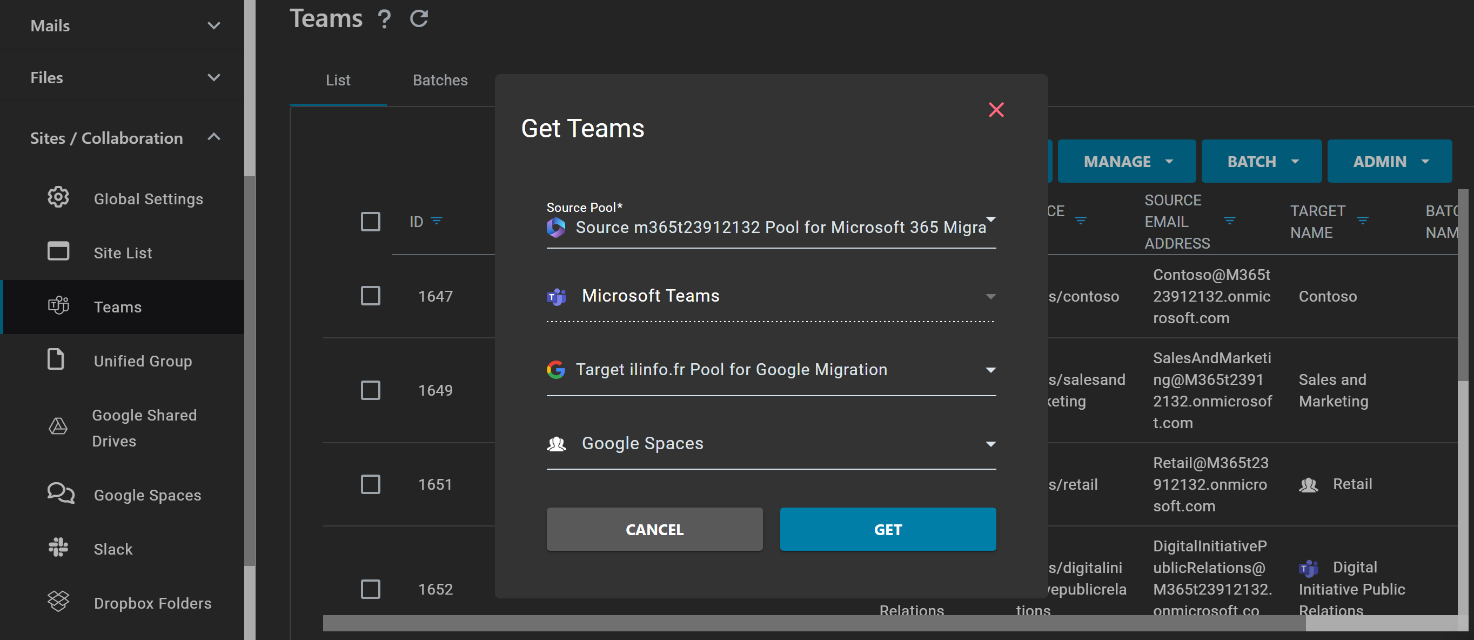
Task: Click the CANCEL button
Action: 654,530
